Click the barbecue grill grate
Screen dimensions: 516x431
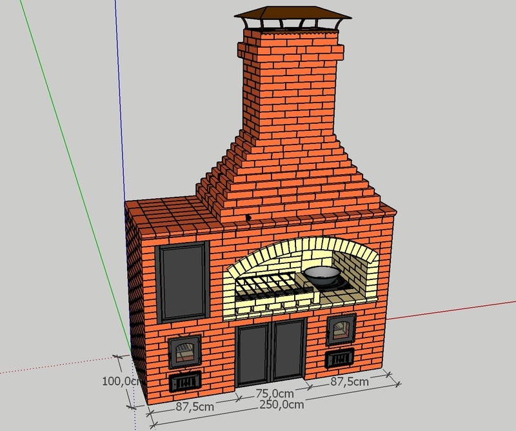[x=270, y=285]
